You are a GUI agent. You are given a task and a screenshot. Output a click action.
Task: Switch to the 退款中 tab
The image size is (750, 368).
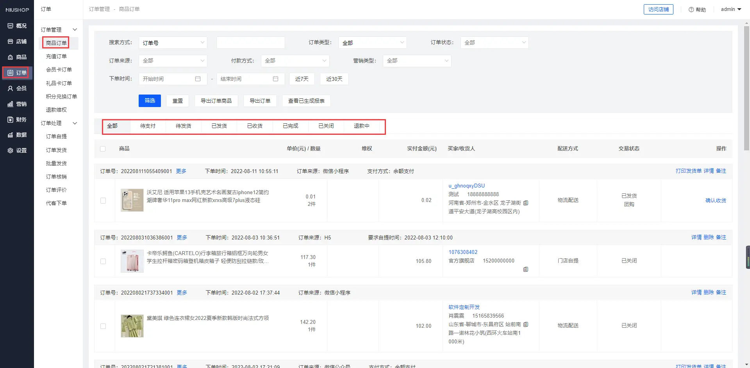coord(361,126)
